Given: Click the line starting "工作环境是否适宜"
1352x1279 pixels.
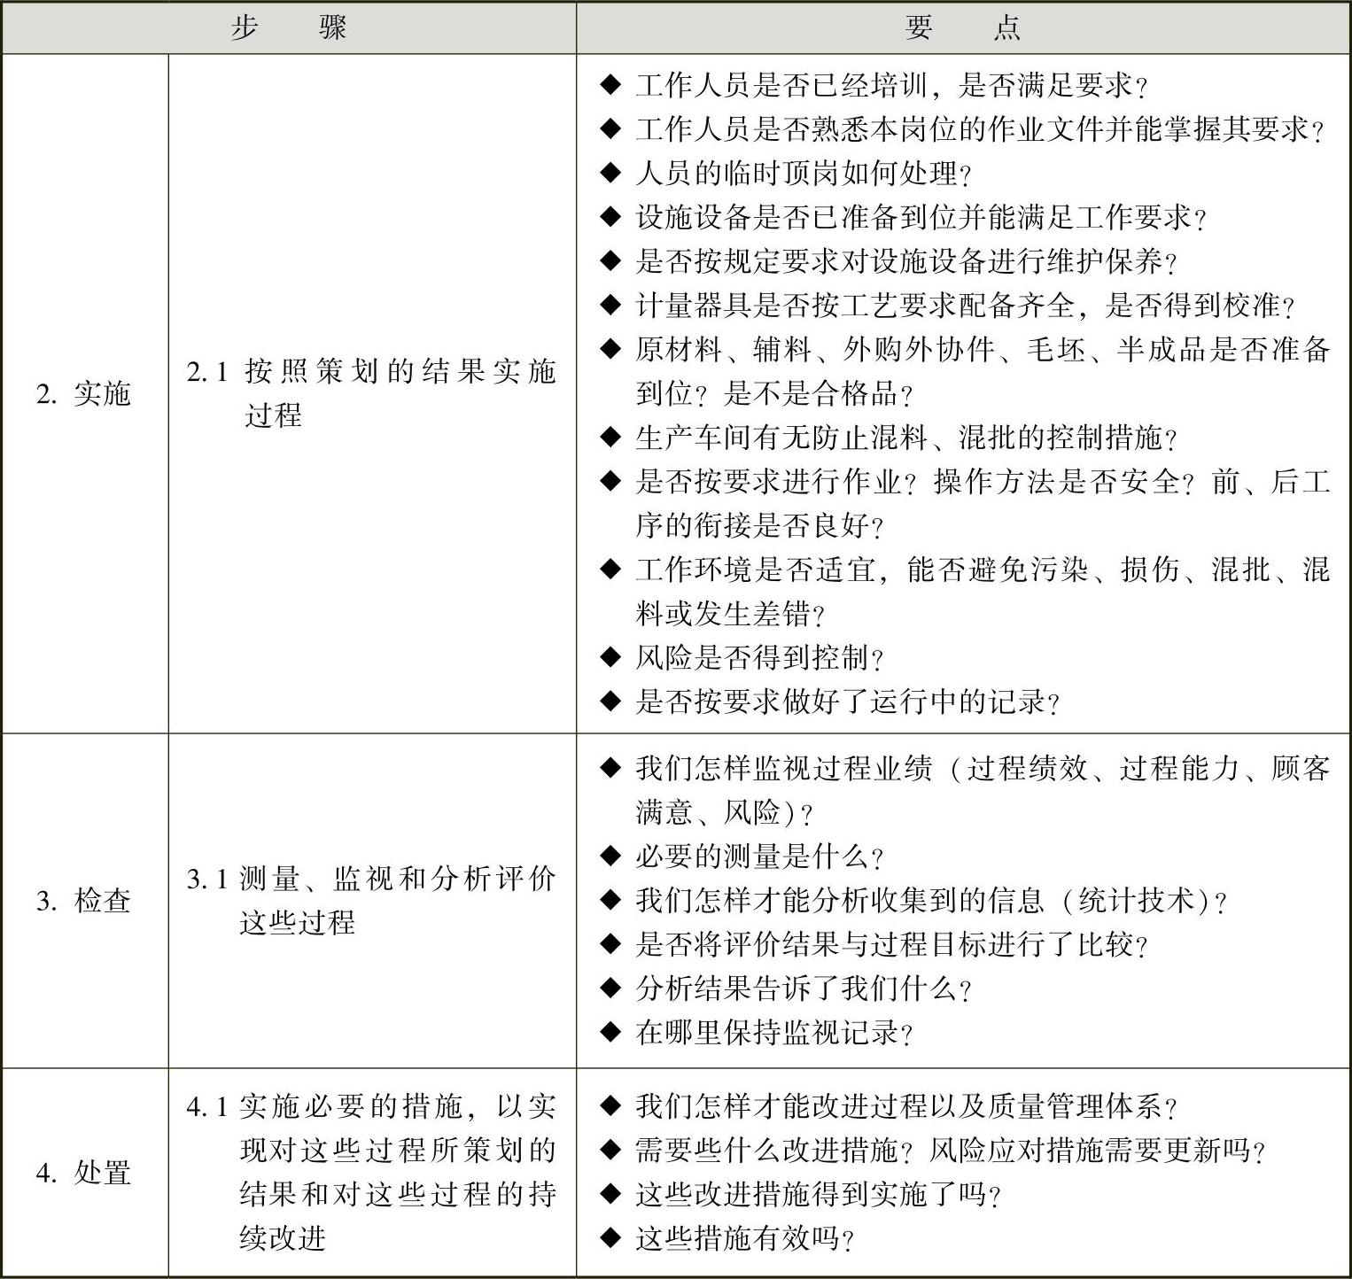Looking at the screenshot, I should pyautogui.click(x=966, y=591).
